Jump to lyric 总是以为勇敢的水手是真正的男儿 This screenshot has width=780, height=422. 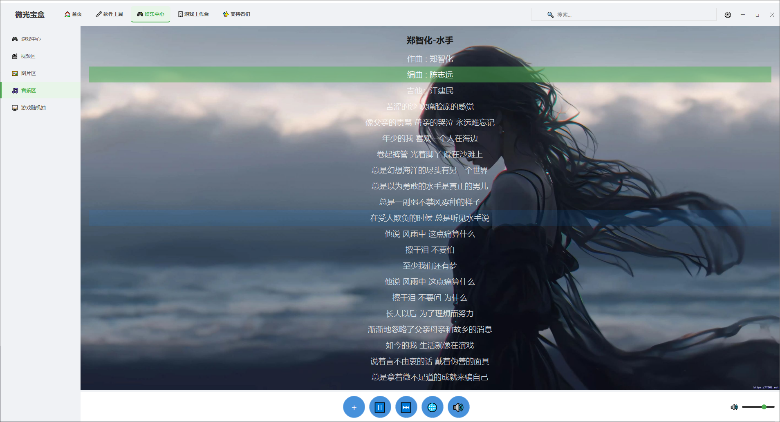point(430,186)
